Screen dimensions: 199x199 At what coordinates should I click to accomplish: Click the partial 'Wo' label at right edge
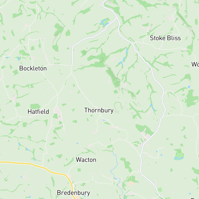[196, 64]
